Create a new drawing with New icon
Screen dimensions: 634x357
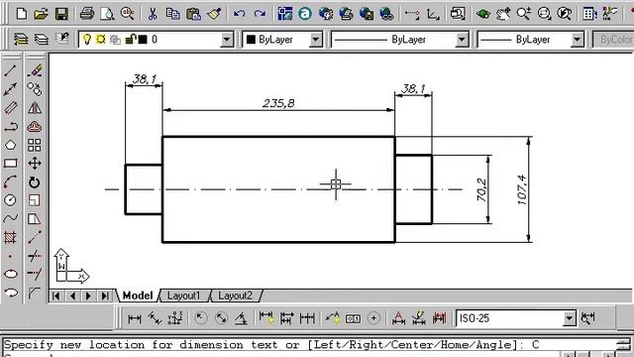coord(22,14)
